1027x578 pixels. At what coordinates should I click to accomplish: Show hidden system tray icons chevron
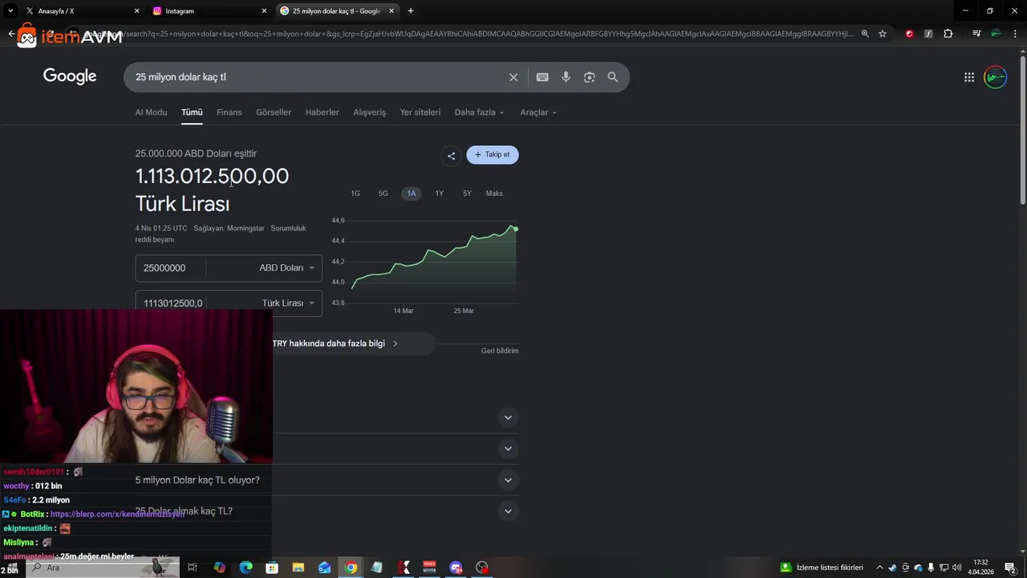pos(879,568)
